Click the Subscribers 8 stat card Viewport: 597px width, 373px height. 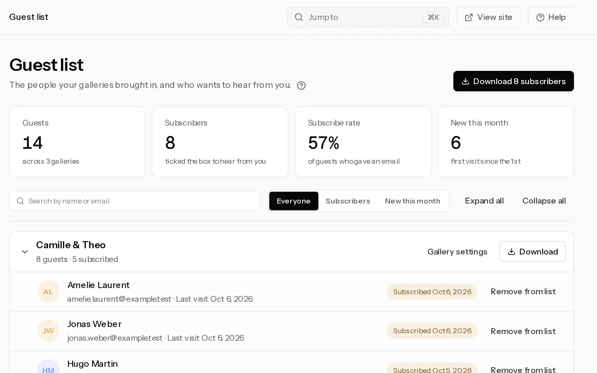[220, 142]
